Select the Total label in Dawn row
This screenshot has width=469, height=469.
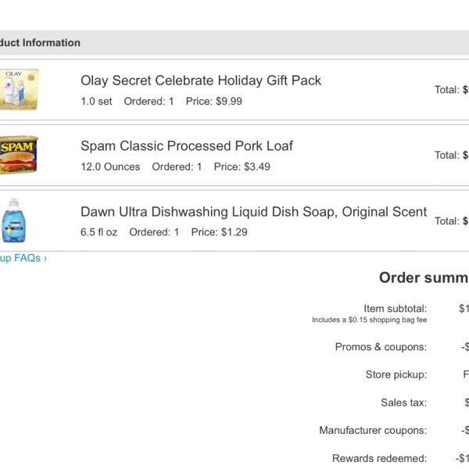pos(447,221)
